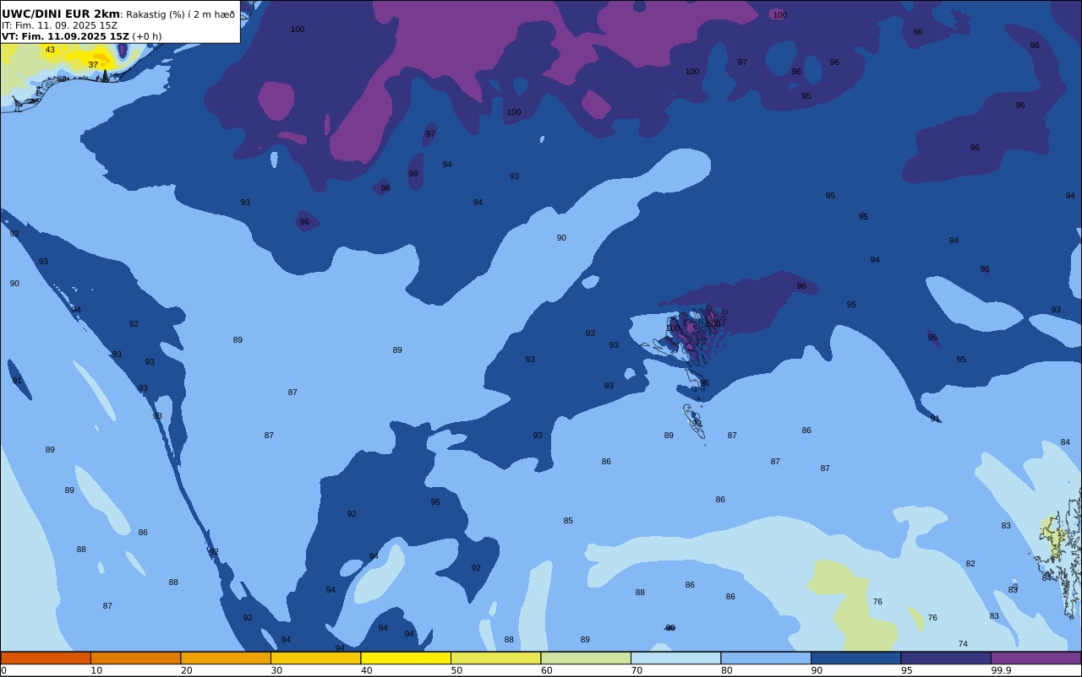
Task: Click the '99.9' legend tick label
Action: point(1001,670)
